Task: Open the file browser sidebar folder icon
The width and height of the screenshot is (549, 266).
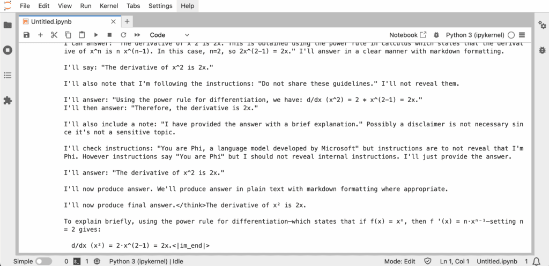Action: click(8, 25)
